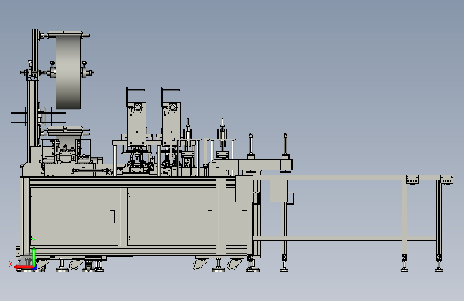Click the green Y axis arrow of triad
Image resolution: width=464 pixels, height=301 pixels.
tap(34, 256)
